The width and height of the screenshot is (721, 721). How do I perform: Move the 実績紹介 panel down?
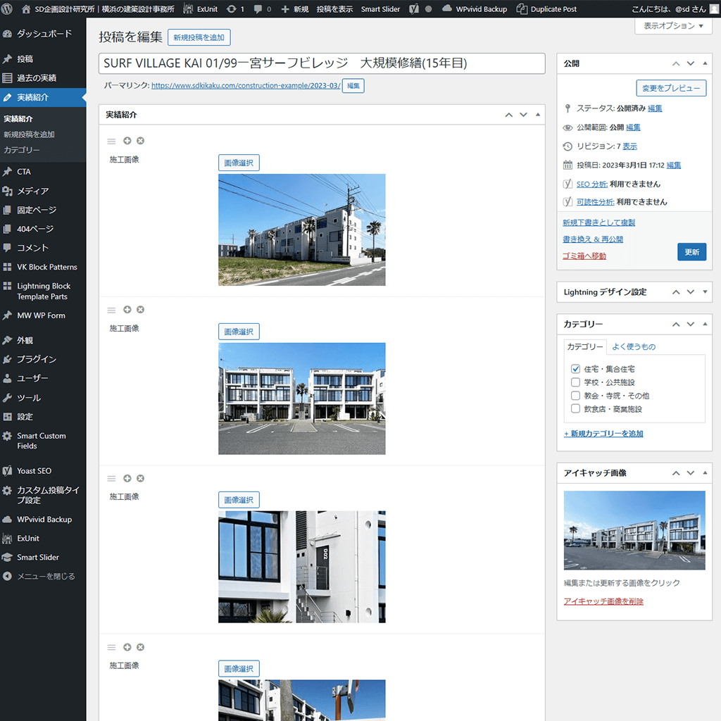coord(523,115)
